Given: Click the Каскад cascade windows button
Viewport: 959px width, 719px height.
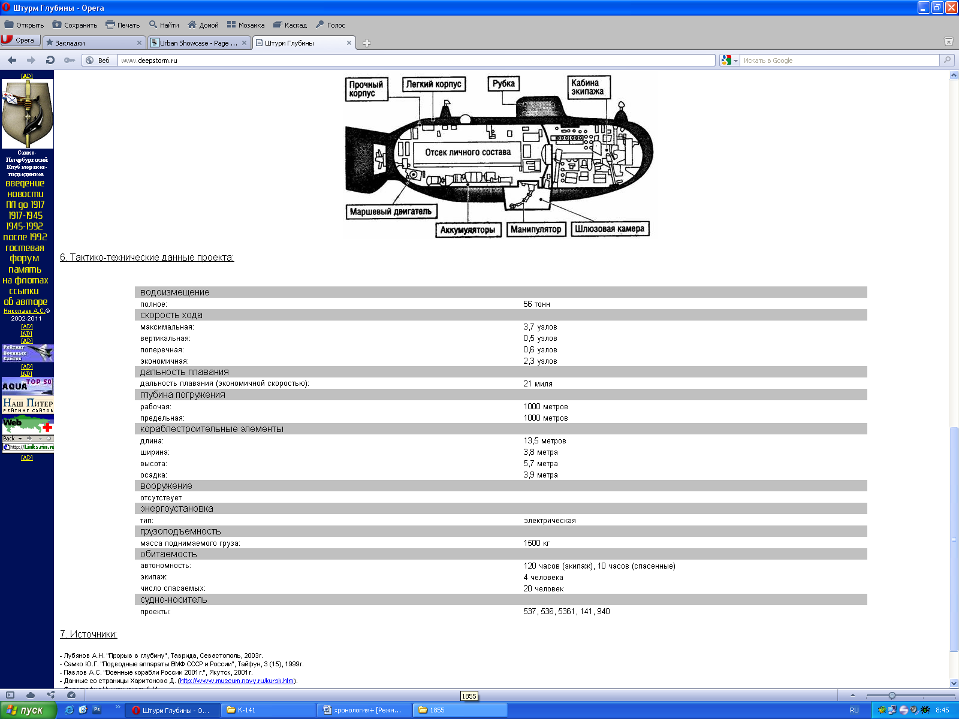Looking at the screenshot, I should (290, 25).
